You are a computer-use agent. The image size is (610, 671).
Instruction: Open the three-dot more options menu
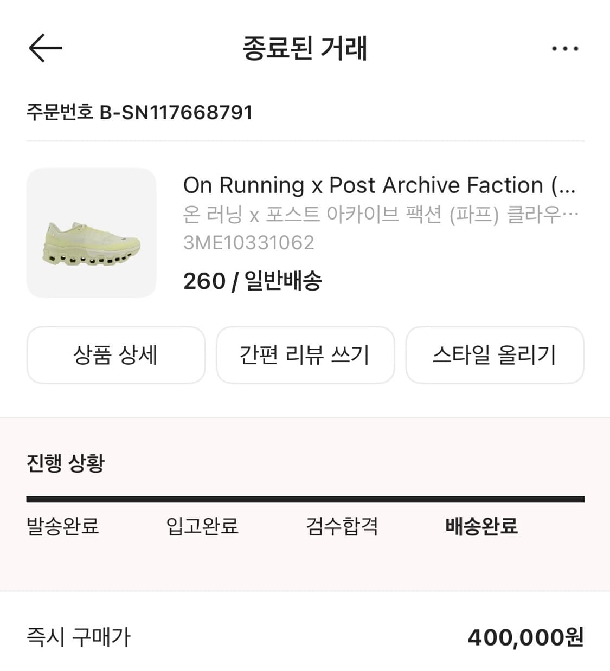pos(564,49)
